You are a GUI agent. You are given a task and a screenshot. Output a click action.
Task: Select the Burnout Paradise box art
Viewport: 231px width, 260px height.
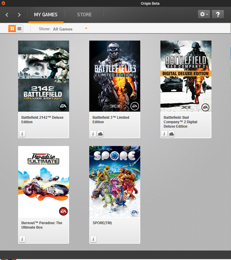click(x=44, y=182)
